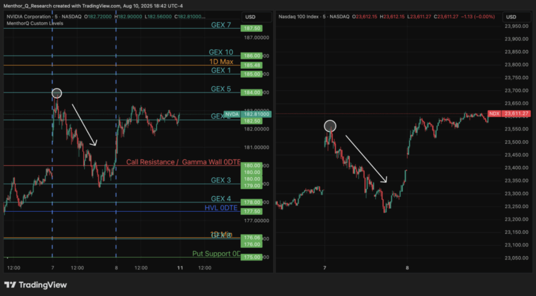Click the TradingView logo at the bottom
Image resolution: width=536 pixels, height=296 pixels.
[x=36, y=284]
